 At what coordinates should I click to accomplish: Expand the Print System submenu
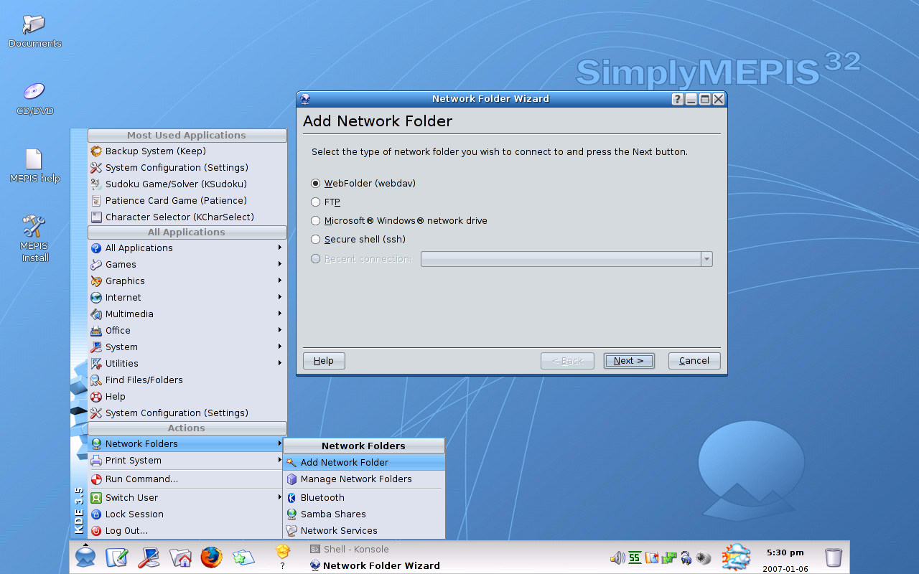[187, 461]
